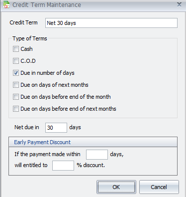Image resolution: width=186 pixels, height=197 pixels.
Task: Click the Credit Term field label
Action: pos(23,22)
